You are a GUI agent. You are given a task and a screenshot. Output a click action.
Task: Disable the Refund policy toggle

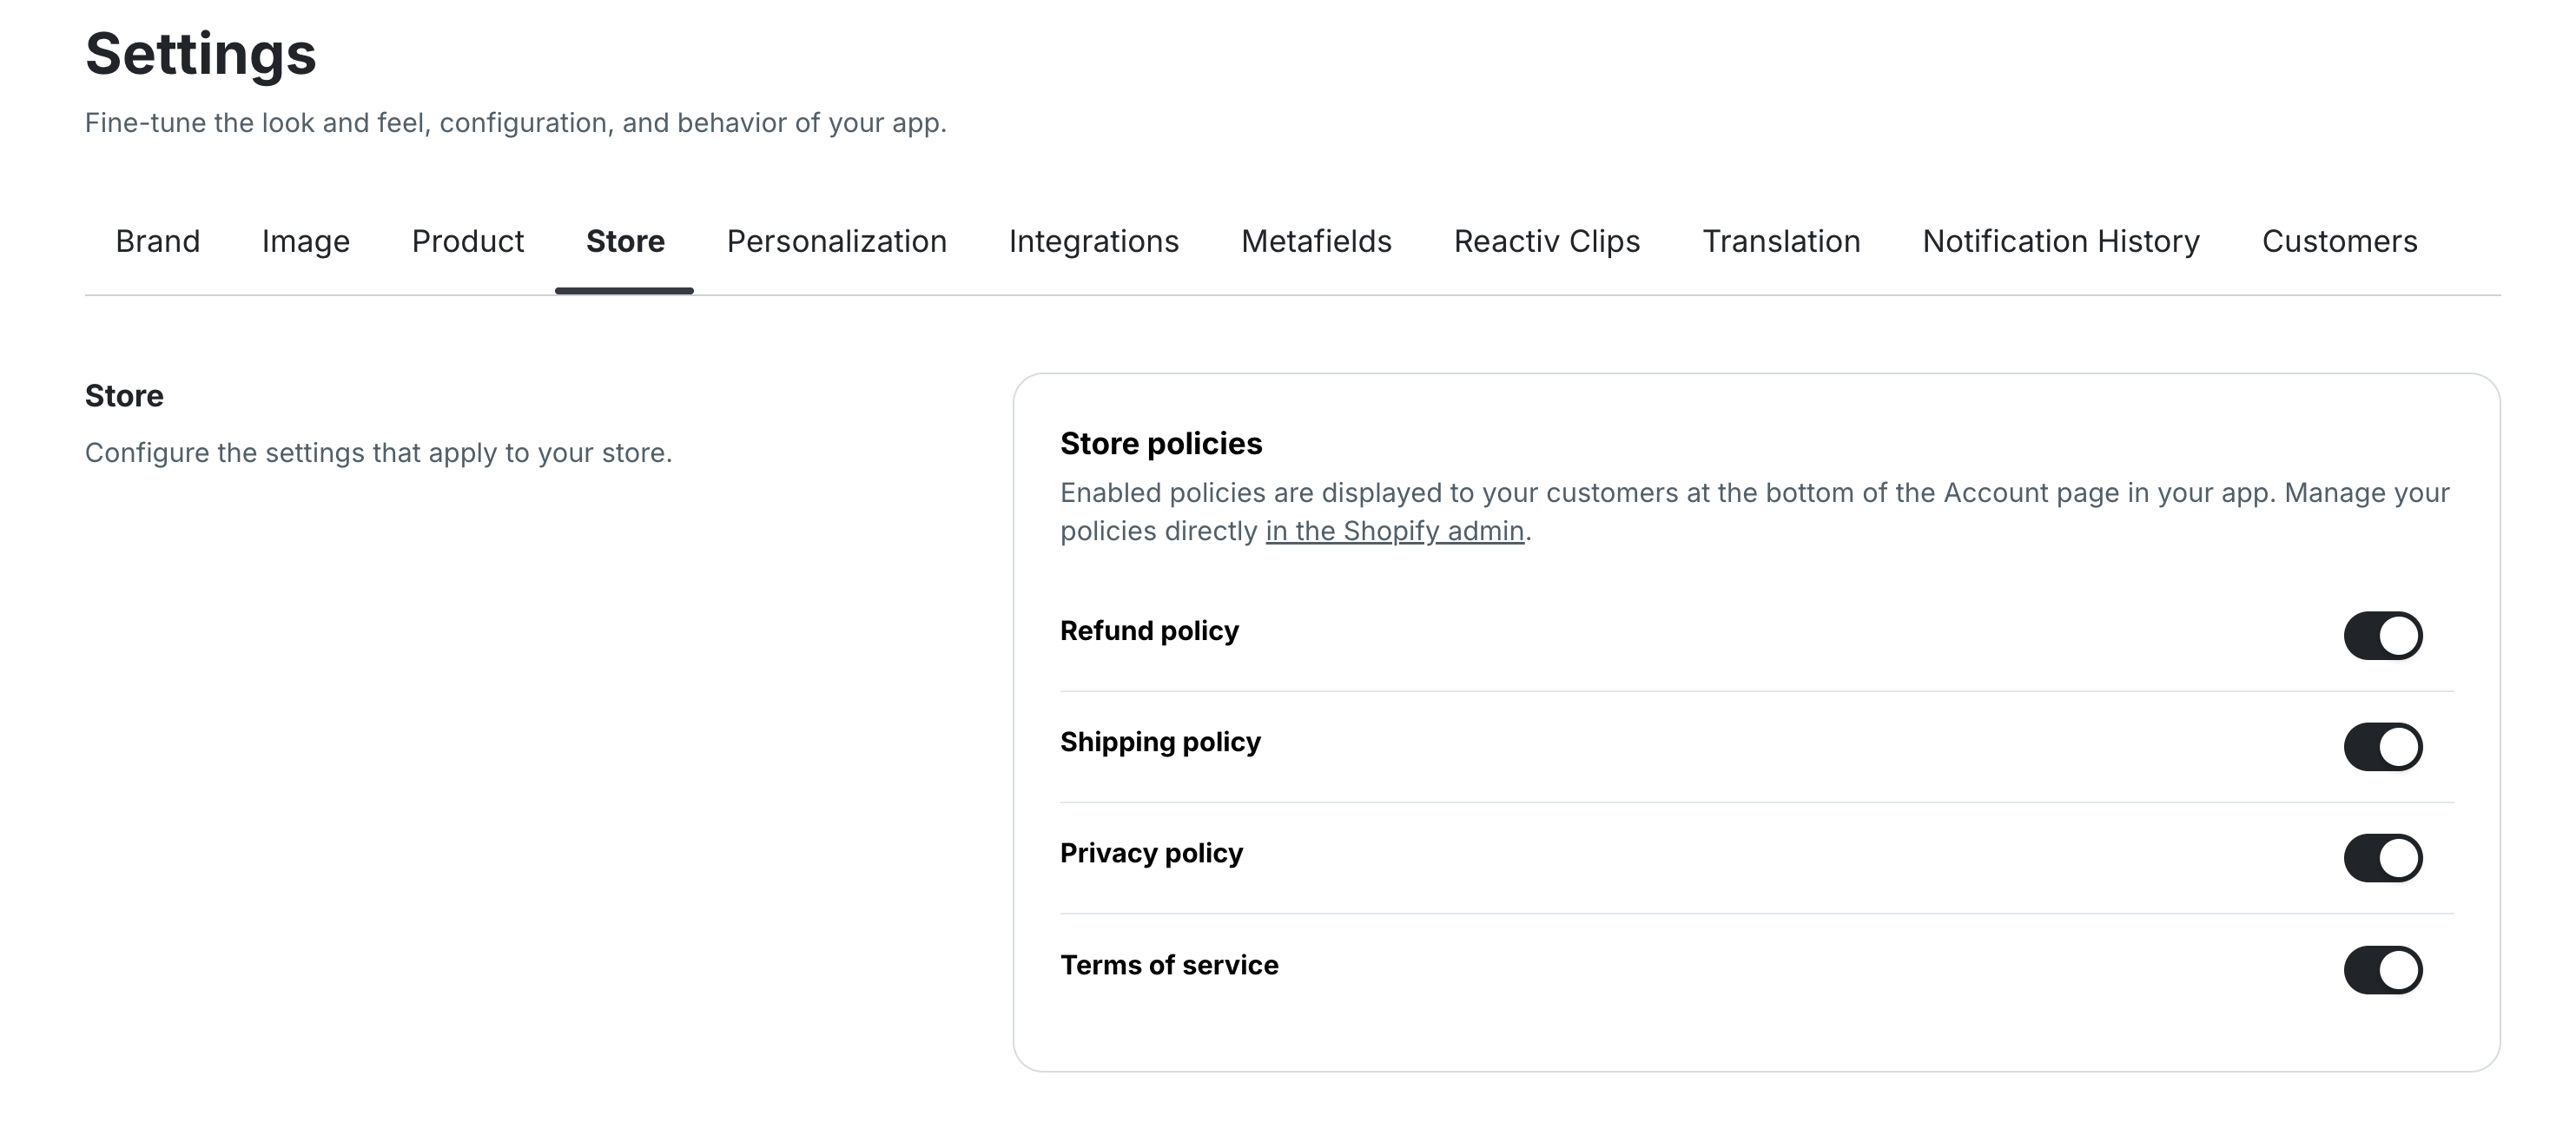point(2382,636)
